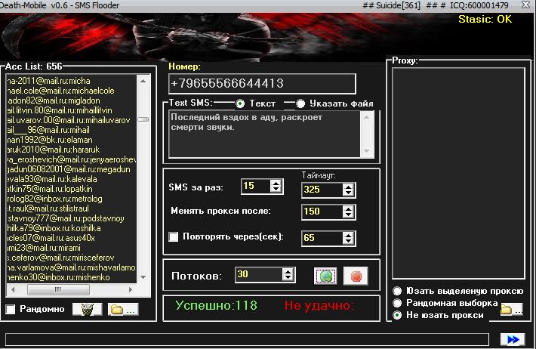Screen dimensions: 536x349
Task: Open account list file with folder button
Action: 123,309
